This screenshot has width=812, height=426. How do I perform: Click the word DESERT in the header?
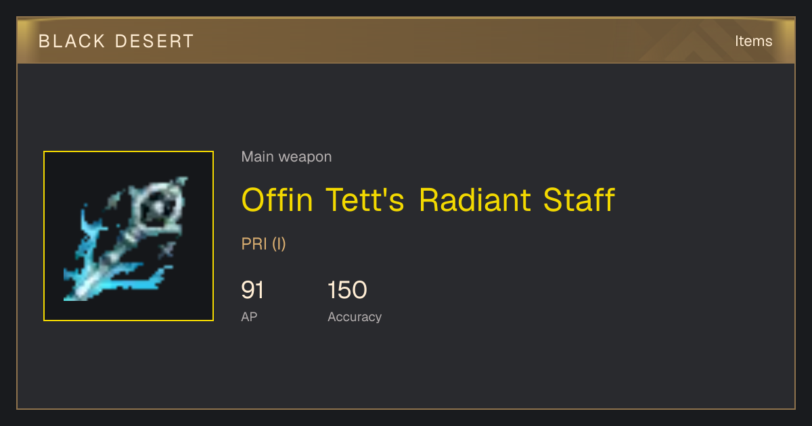[x=155, y=41]
